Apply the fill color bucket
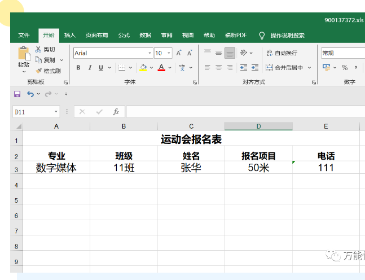 click(x=143, y=68)
